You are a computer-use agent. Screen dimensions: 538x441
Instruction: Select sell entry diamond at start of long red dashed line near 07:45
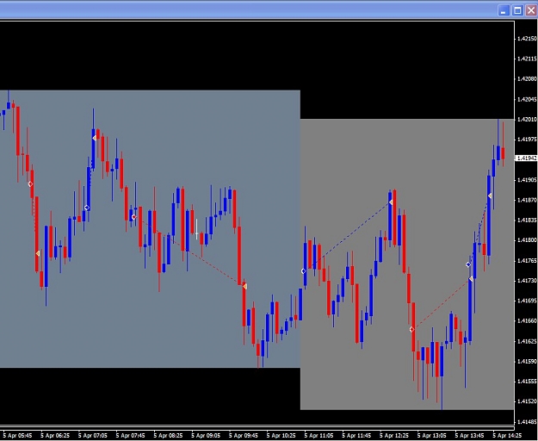[x=133, y=217]
